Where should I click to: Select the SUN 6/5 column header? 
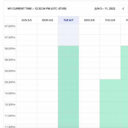[x=27, y=20]
